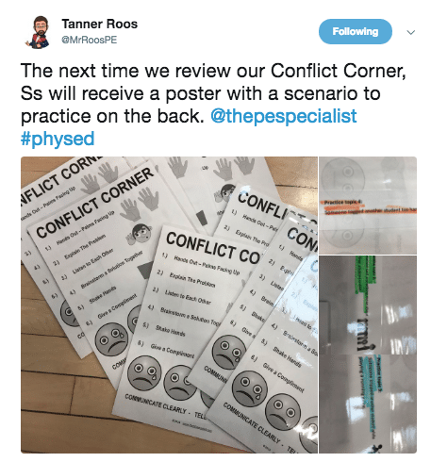Expand the tweet options chevron
431x462 pixels.
pos(411,32)
